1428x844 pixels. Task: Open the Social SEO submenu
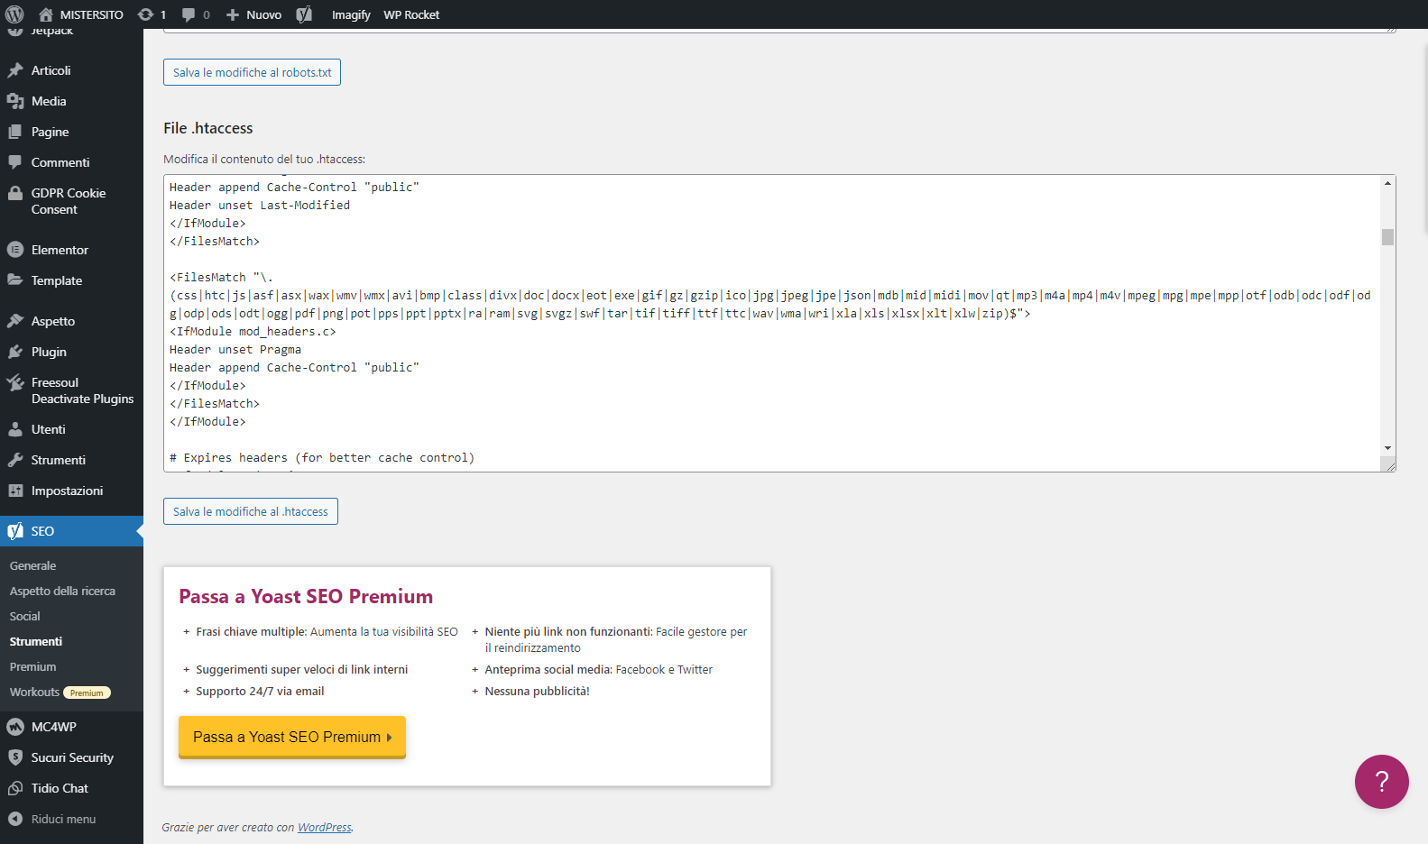click(x=25, y=617)
